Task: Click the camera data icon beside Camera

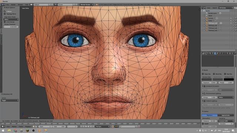Action: click(217, 18)
